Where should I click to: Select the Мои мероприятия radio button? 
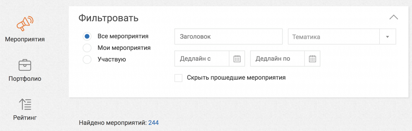point(87,48)
